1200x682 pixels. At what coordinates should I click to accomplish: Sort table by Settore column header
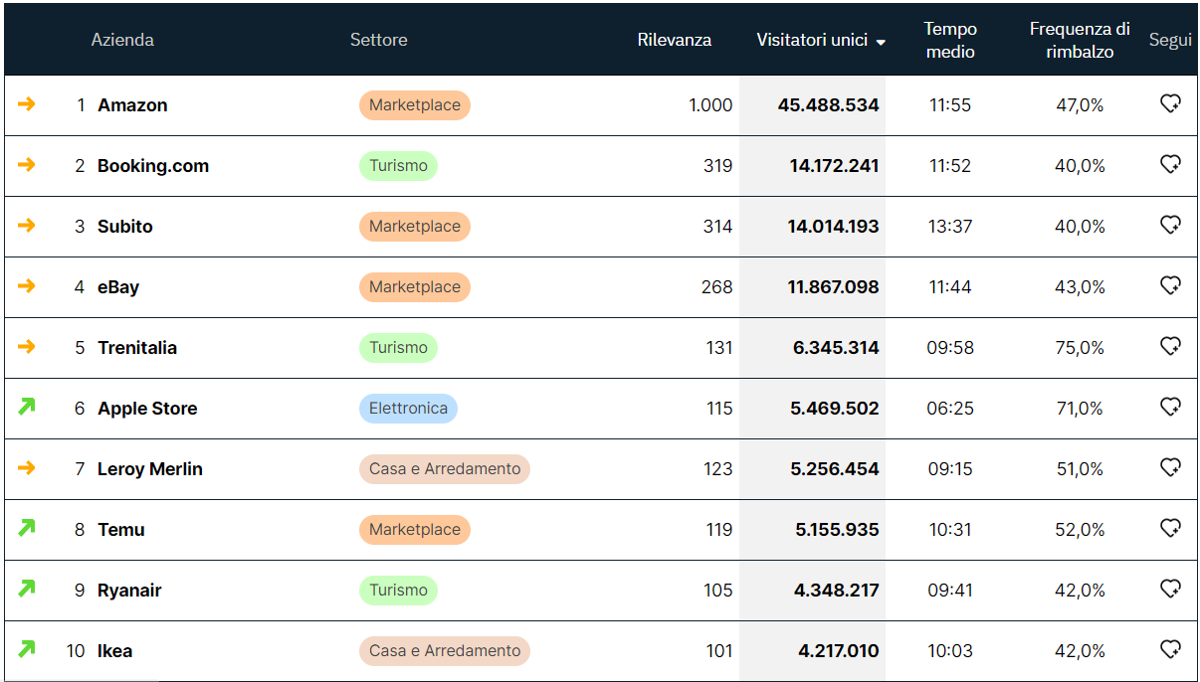379,40
